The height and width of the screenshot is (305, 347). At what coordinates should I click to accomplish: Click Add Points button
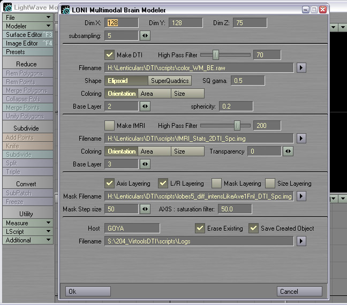point(28,138)
